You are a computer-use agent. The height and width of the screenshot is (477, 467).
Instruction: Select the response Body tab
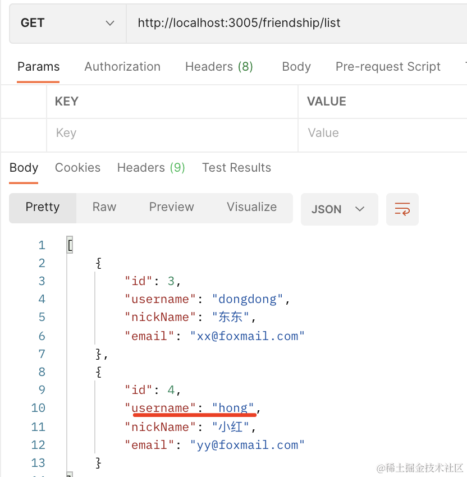point(24,168)
